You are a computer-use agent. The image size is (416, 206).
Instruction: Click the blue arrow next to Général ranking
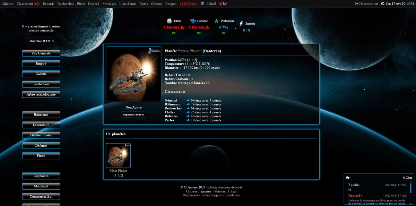pyautogui.click(x=188, y=101)
